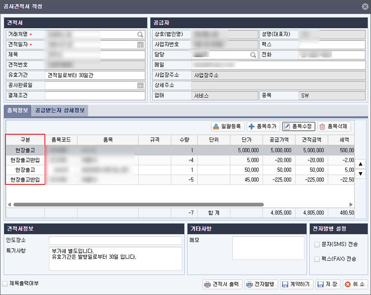
Task: Enable the 문자(SMS) 전송 checkbox
Action: point(317,245)
